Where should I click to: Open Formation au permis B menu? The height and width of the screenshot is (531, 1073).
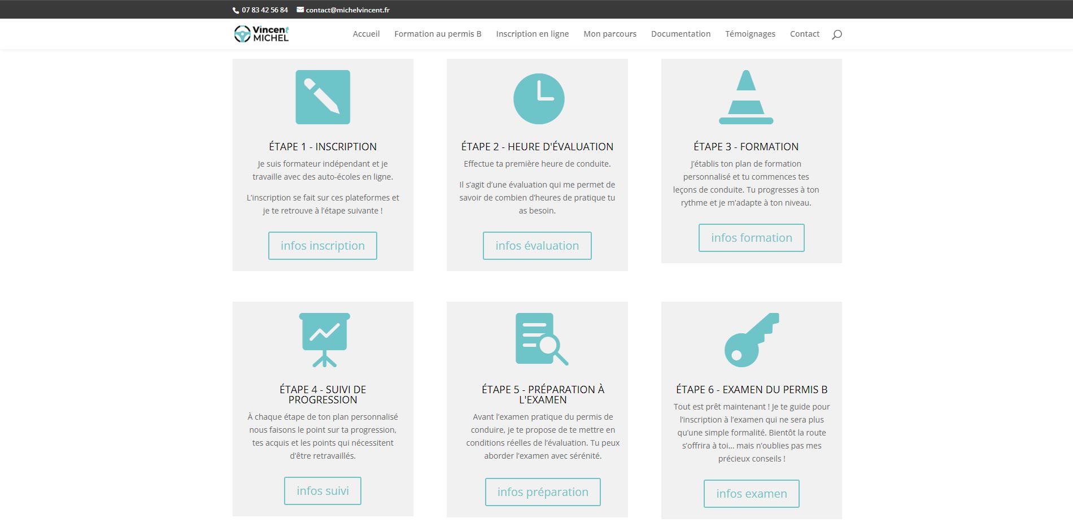(438, 34)
